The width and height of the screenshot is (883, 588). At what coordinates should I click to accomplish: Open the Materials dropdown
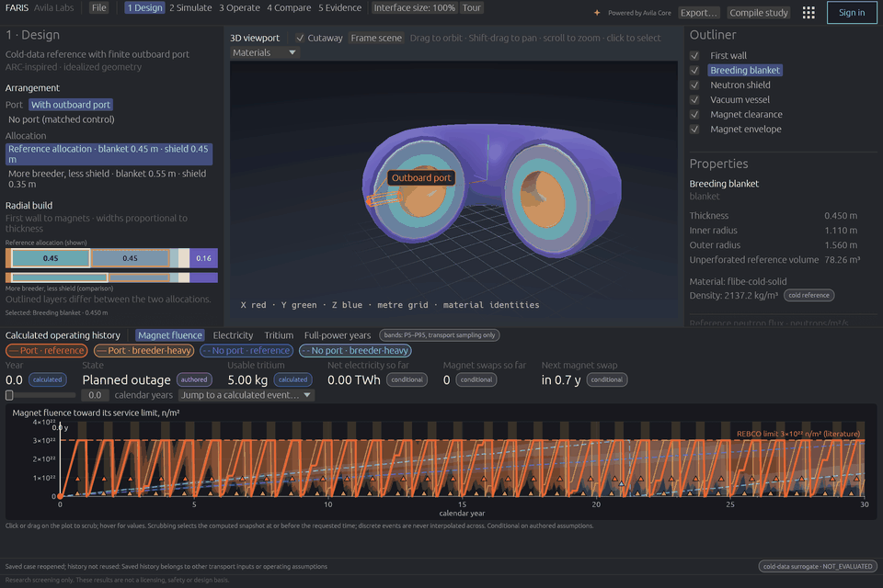(264, 52)
